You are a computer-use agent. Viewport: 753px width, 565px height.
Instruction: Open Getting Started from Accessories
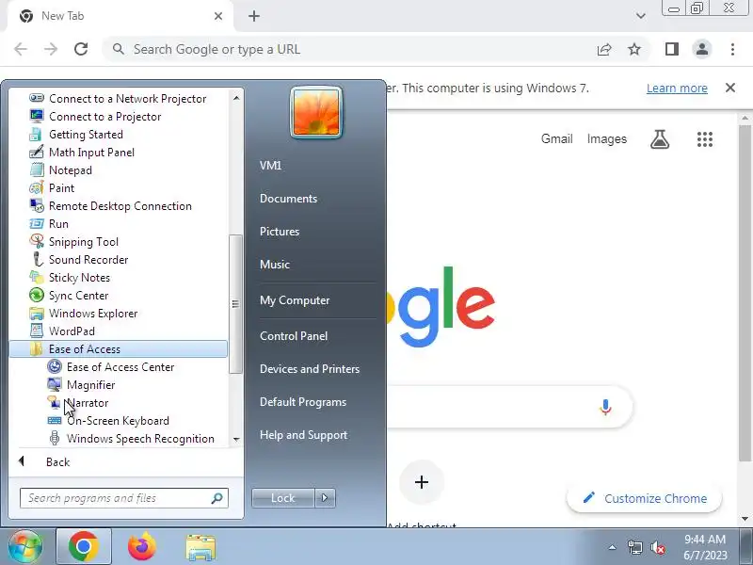[76, 134]
